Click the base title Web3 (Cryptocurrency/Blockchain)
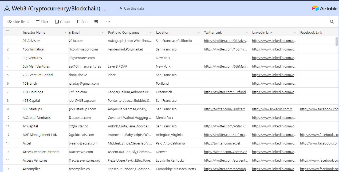 click(x=59, y=8)
